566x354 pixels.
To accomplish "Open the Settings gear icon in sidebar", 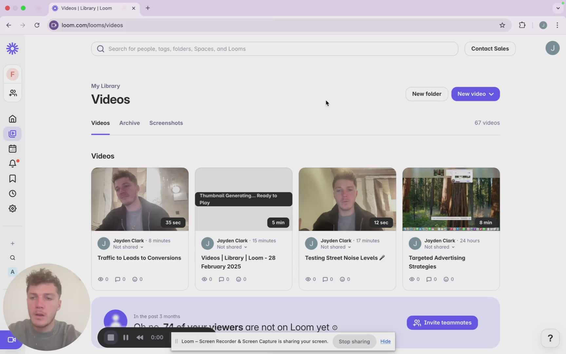I will 12,208.
